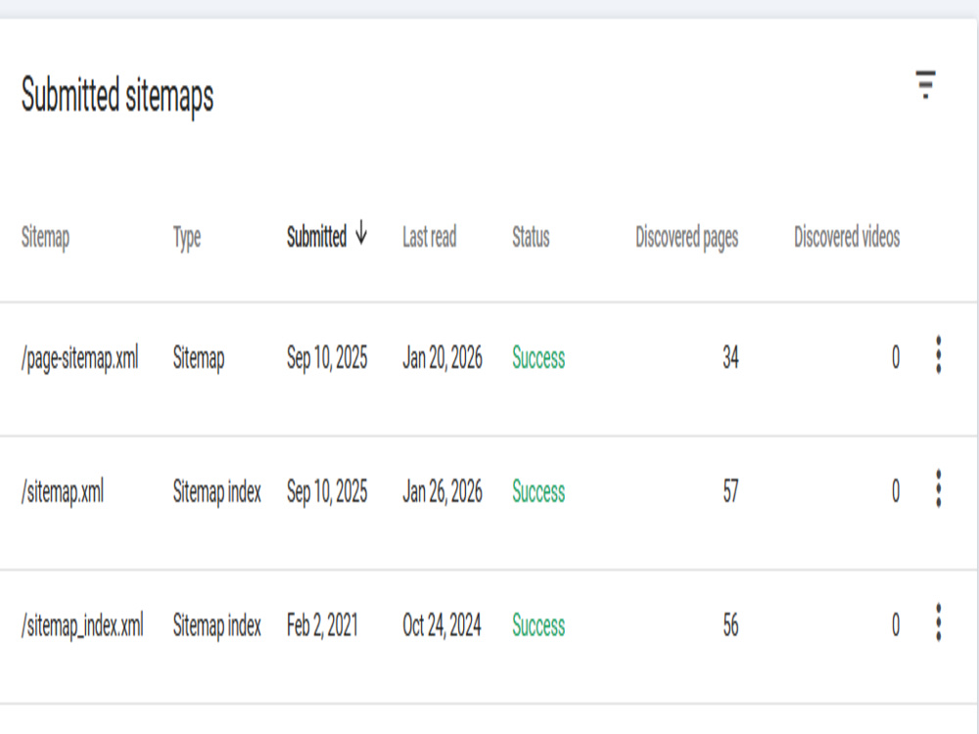979x734 pixels.
Task: Click Type 'Sitemap' in /page-sitemap.xml row
Action: tap(199, 358)
